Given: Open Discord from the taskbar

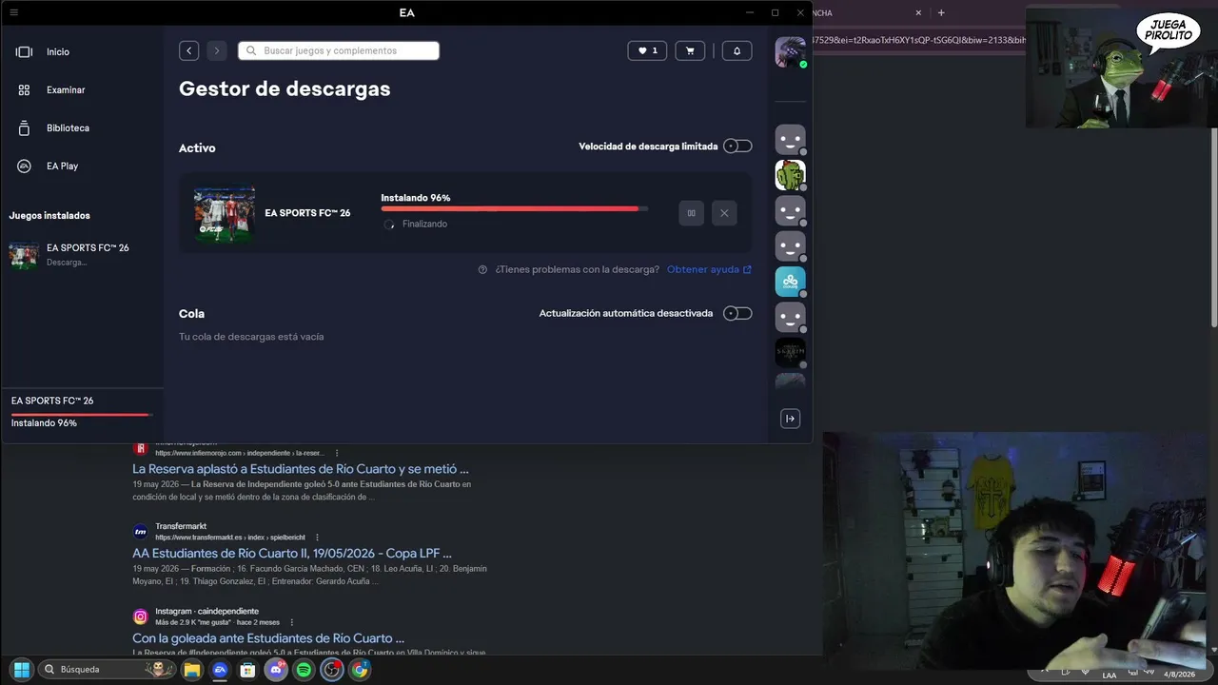Looking at the screenshot, I should pyautogui.click(x=276, y=670).
